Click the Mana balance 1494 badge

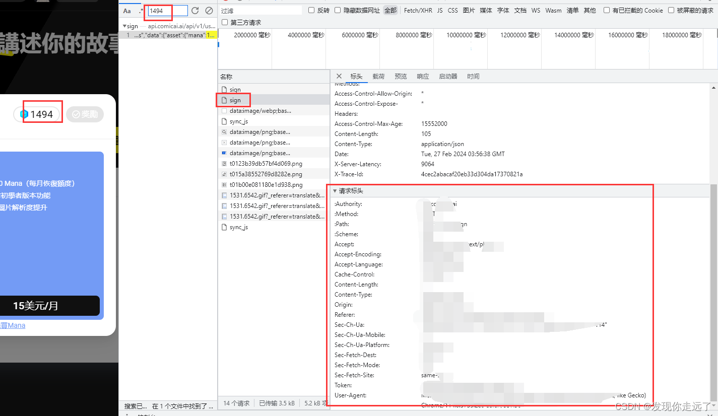(x=37, y=114)
